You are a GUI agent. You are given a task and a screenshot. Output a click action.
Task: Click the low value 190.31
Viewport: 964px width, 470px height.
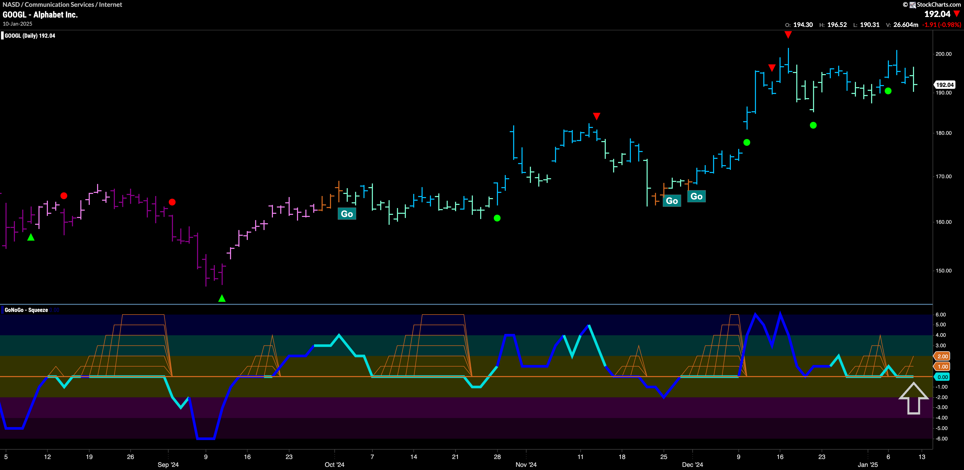coord(870,25)
